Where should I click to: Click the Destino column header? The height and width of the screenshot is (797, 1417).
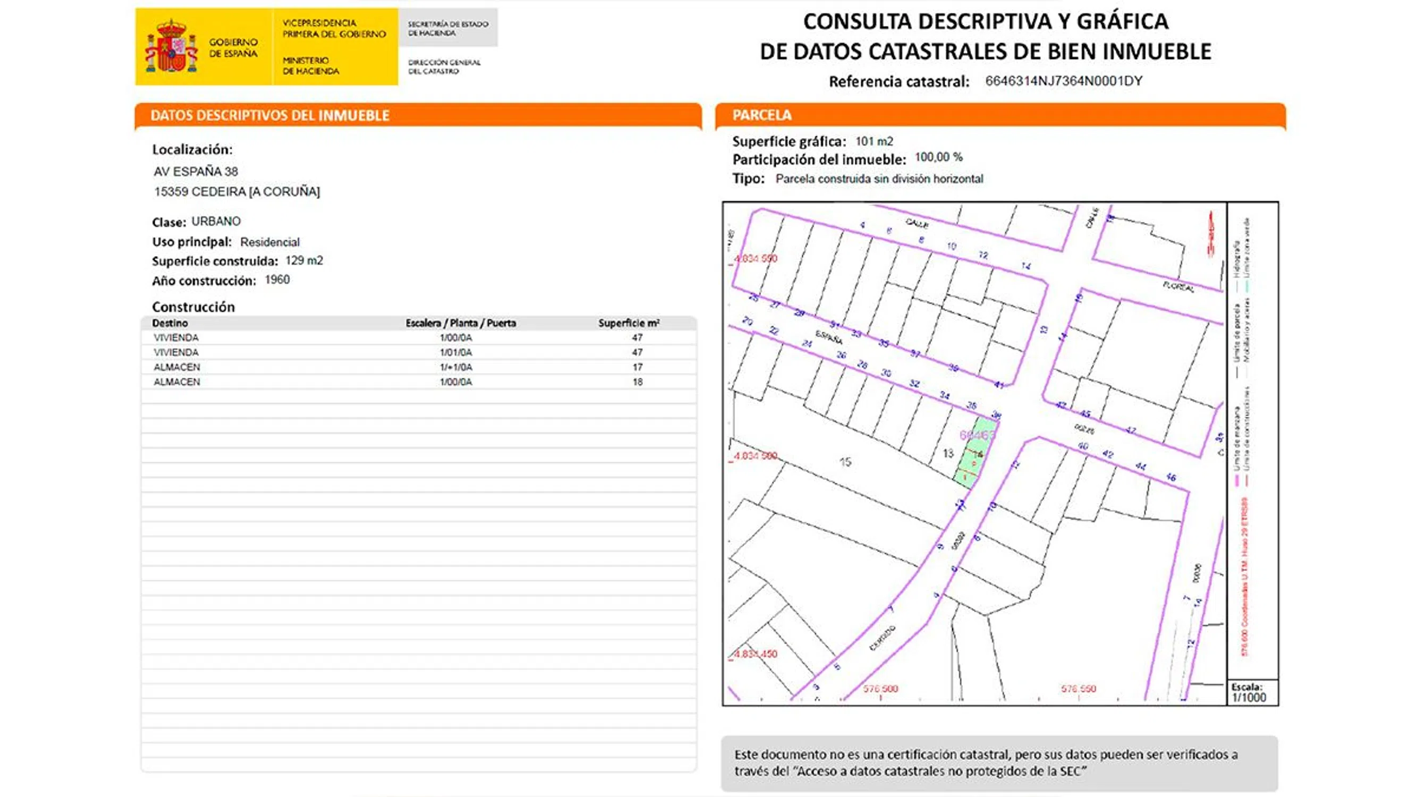170,323
